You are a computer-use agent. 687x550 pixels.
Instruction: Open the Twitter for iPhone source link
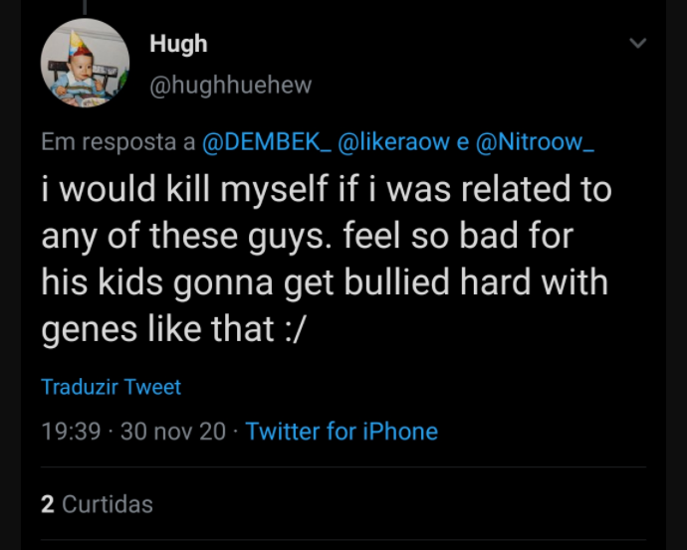pyautogui.click(x=342, y=431)
